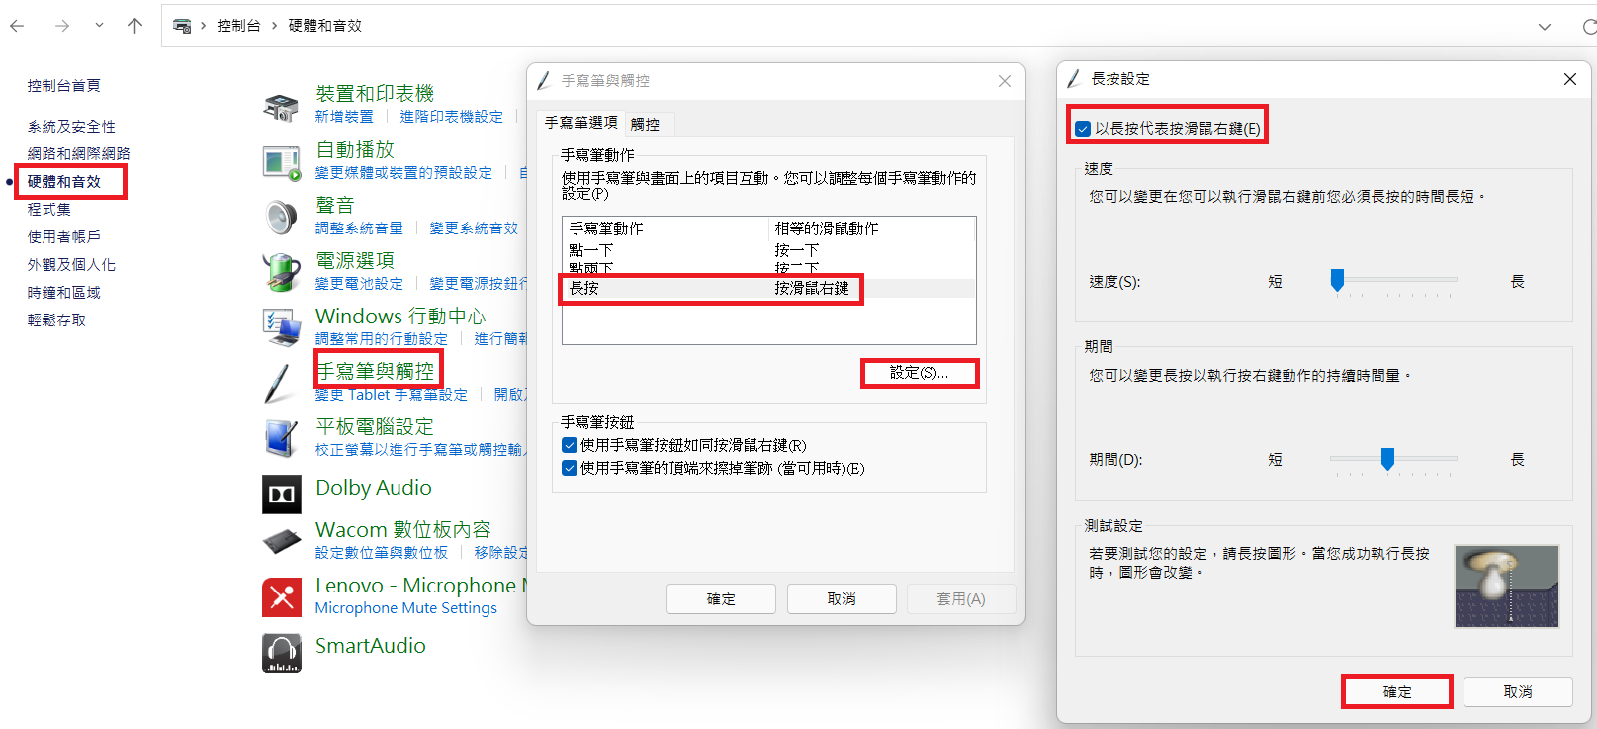Switch to the 手寫筆選項 tab
1597x729 pixels.
tap(581, 123)
